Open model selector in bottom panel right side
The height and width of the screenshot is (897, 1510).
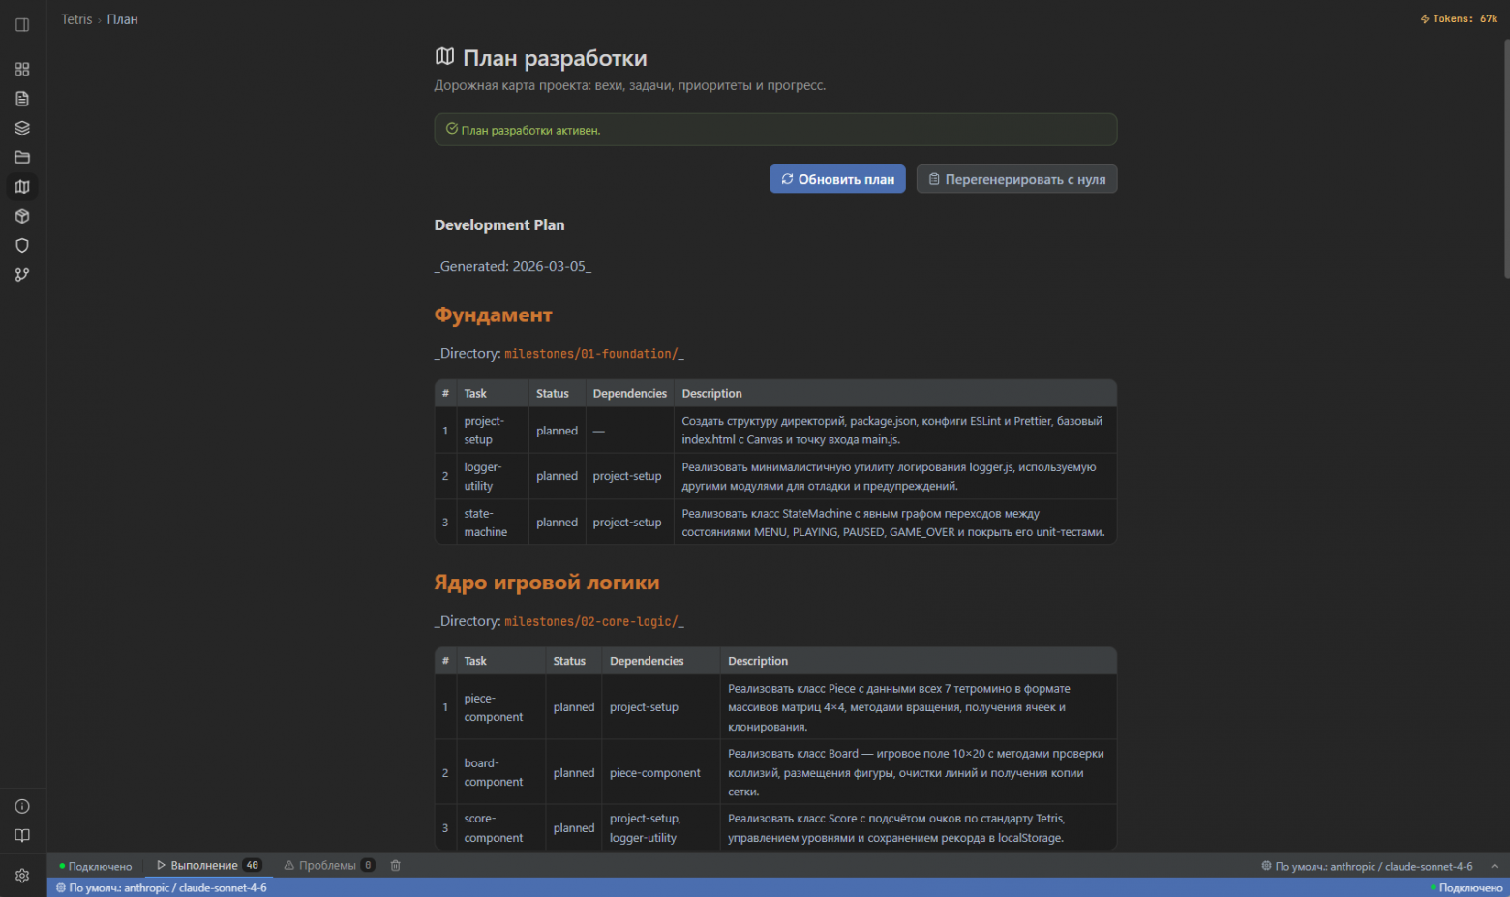(x=1367, y=866)
